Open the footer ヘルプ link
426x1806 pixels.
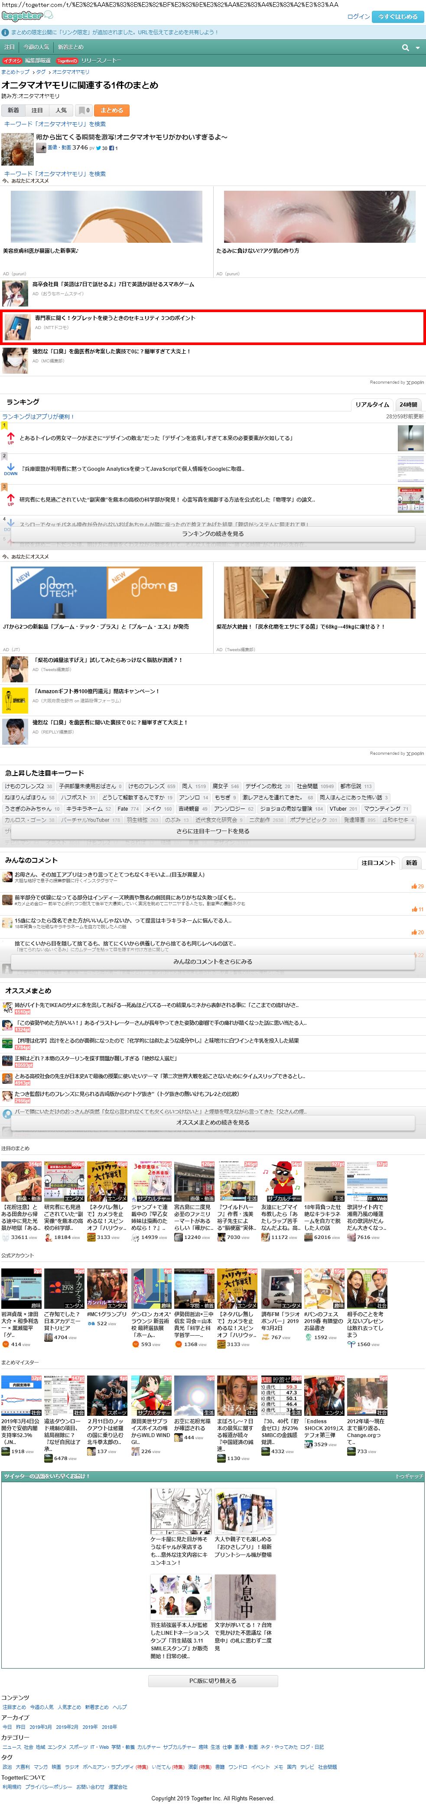120,1706
